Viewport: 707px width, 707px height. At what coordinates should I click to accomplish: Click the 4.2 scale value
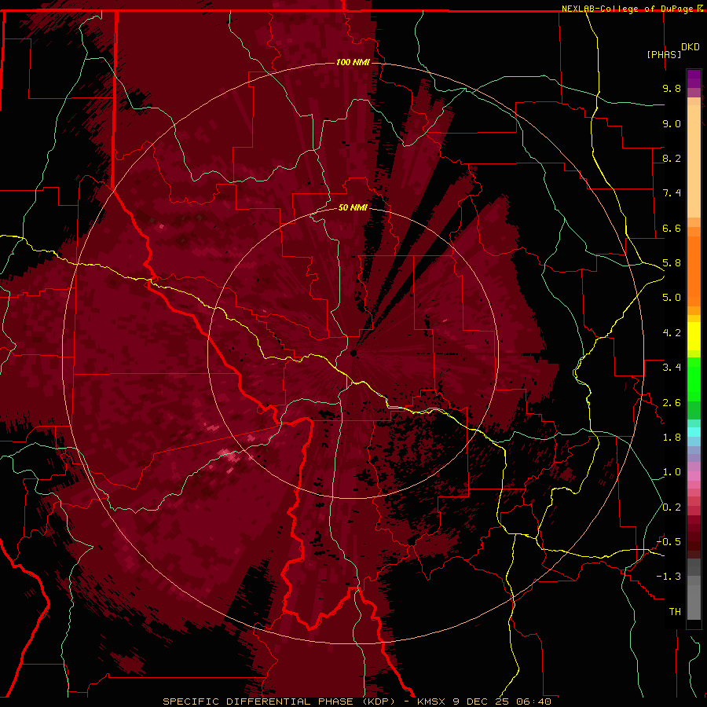click(672, 333)
